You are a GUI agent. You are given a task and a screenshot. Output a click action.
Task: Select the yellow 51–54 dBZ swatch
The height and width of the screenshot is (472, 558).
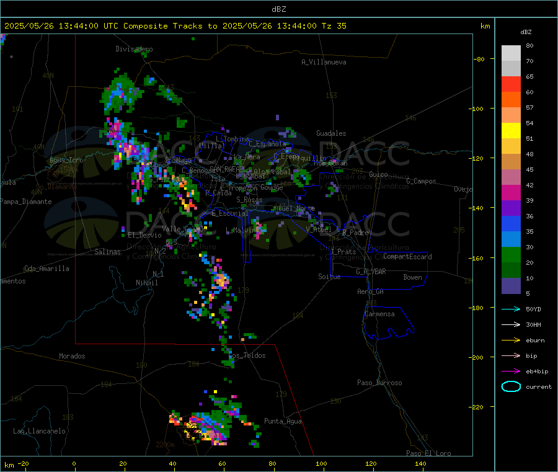[x=511, y=131]
